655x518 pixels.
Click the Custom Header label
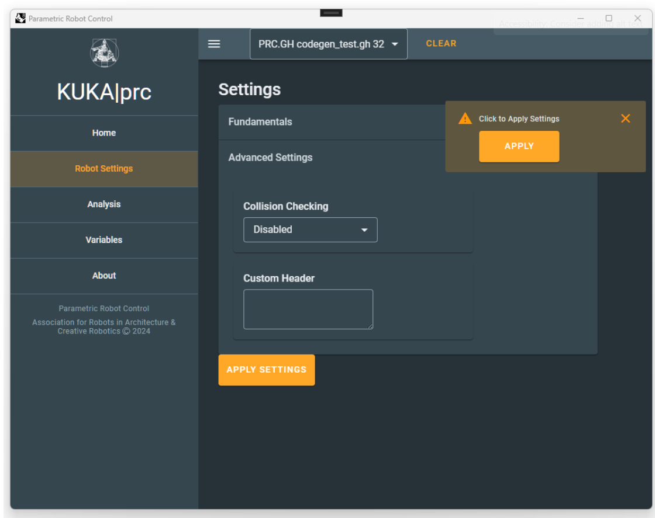(278, 278)
